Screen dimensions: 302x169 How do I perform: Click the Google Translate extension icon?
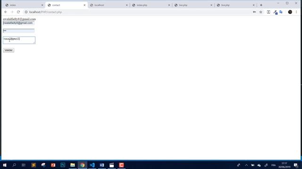click(281, 12)
